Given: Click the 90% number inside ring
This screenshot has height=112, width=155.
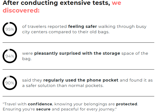Looking at the screenshot, I should [10, 83].
